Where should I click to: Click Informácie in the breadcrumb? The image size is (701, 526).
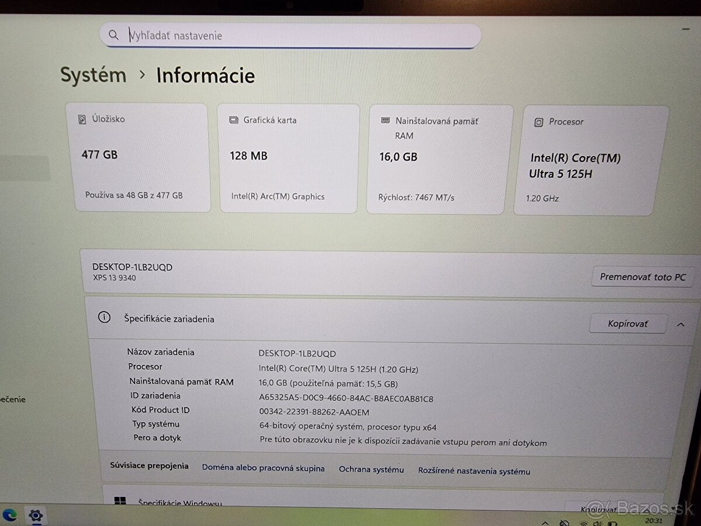pyautogui.click(x=205, y=75)
